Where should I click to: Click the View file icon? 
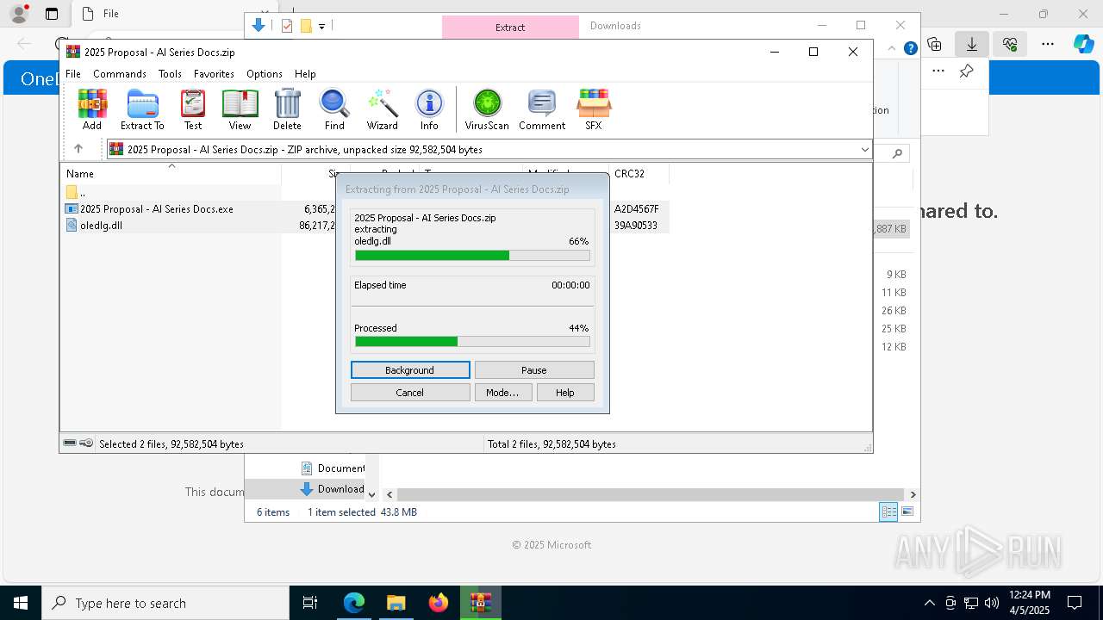[240, 109]
